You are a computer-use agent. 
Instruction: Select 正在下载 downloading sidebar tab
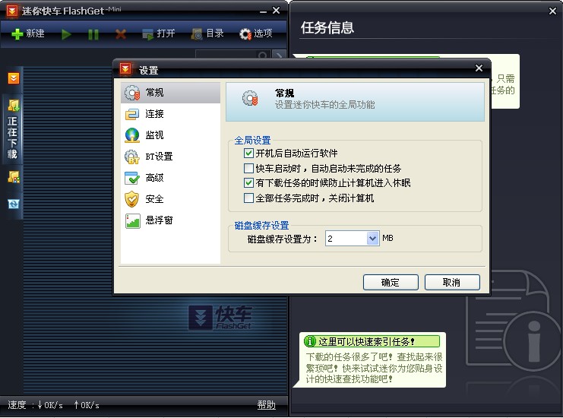point(13,130)
